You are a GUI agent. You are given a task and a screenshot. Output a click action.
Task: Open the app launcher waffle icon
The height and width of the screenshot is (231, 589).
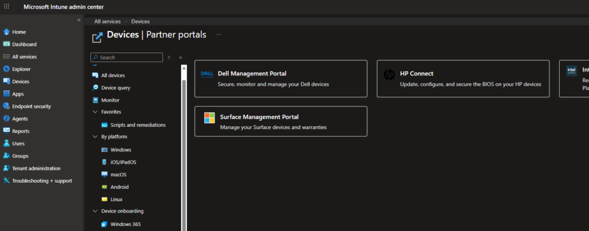[x=6, y=6]
